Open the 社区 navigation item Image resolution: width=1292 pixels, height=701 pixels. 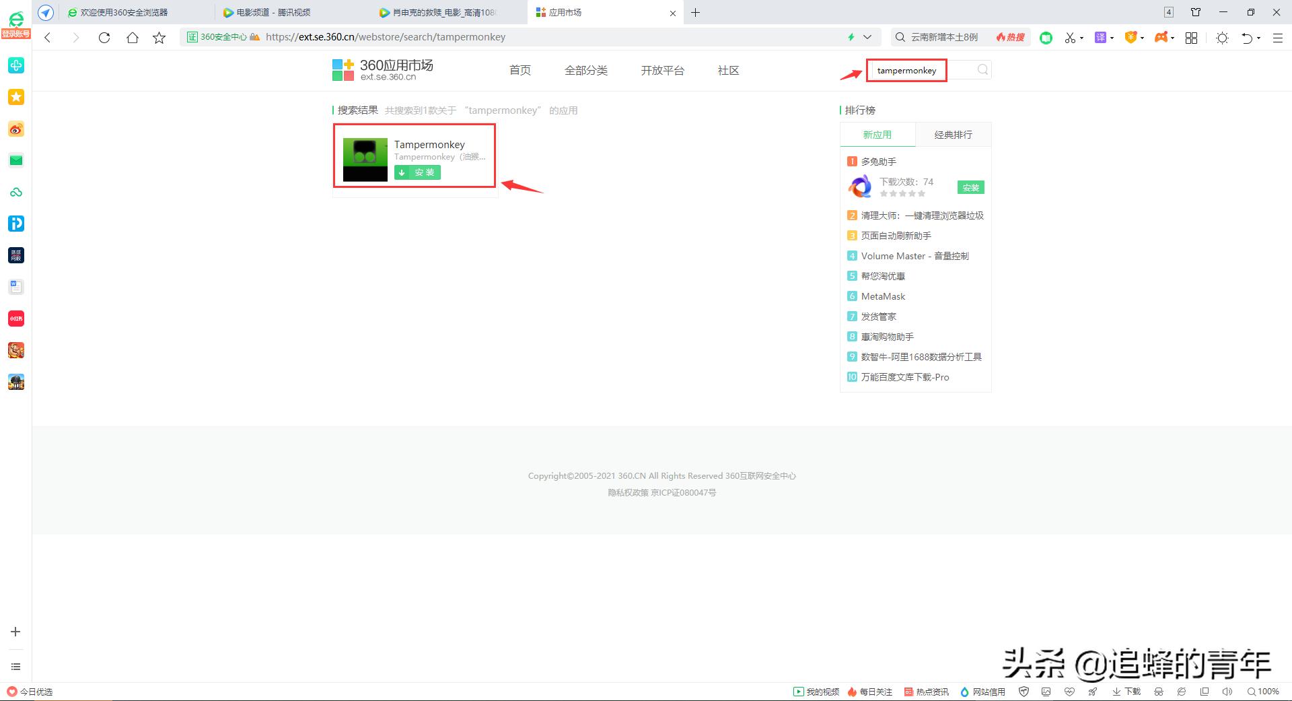[x=729, y=71]
